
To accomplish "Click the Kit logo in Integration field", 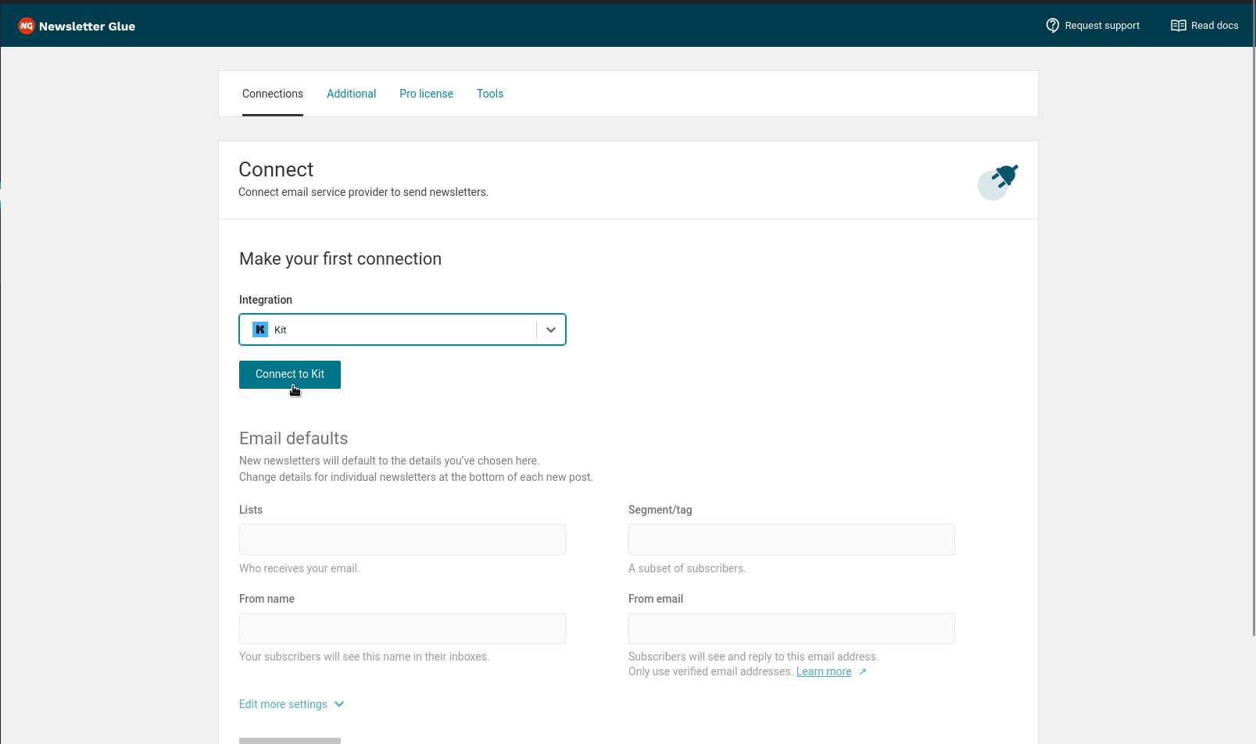I will 260,329.
